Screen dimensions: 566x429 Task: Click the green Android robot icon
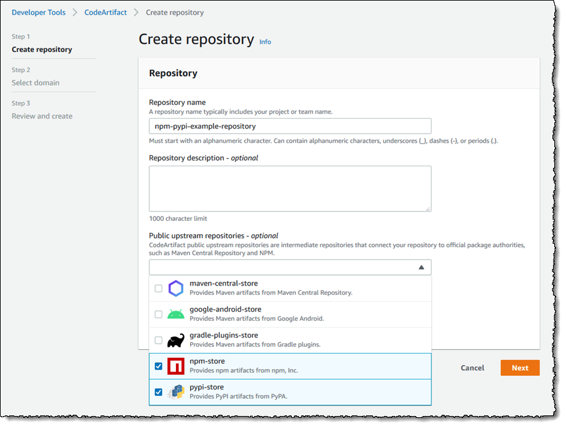(176, 314)
